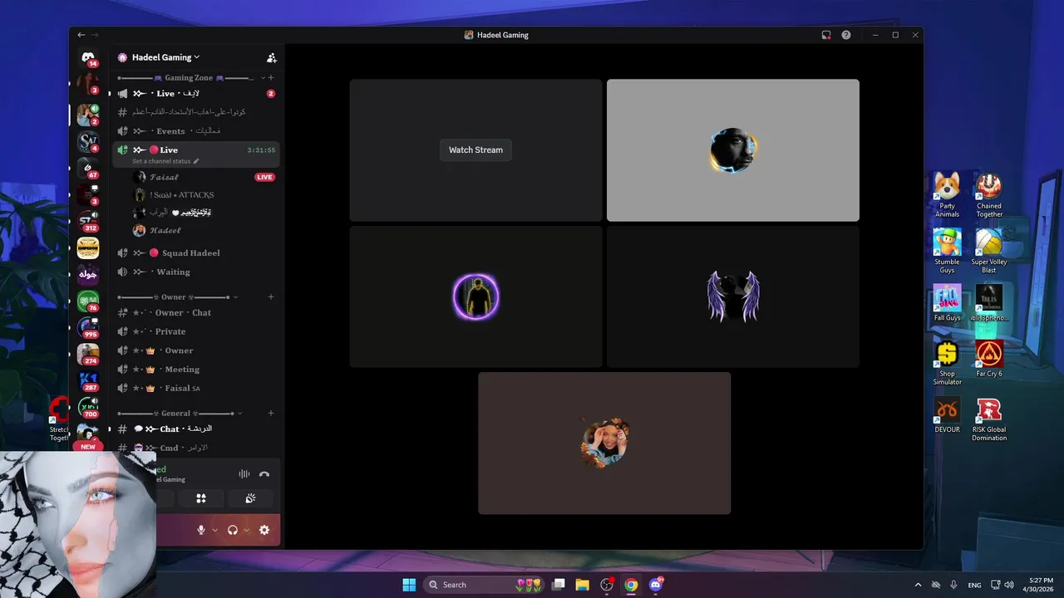Screen dimensions: 1064x598
Task: Open headphone output options arrow
Action: 247,530
